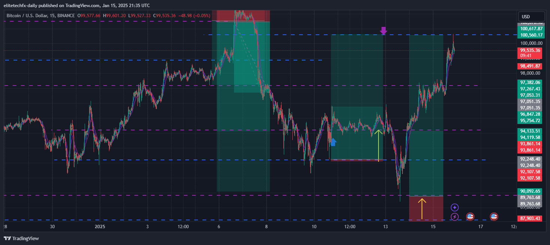Select the orange up arrow in red zone
550x245 pixels.
pos(422,209)
